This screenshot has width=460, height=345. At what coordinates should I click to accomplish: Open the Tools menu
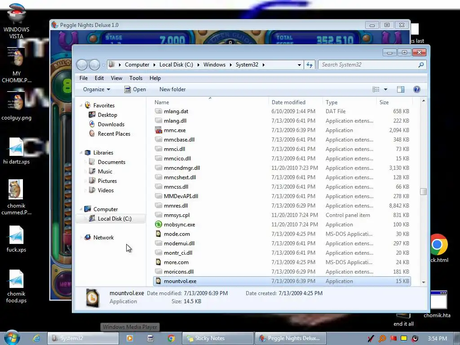click(136, 78)
